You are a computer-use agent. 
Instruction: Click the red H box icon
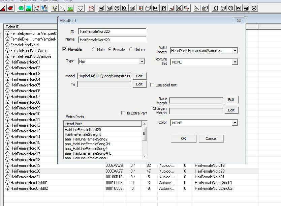tap(140, 8)
